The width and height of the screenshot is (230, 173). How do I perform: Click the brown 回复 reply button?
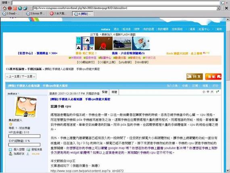pos(194,76)
